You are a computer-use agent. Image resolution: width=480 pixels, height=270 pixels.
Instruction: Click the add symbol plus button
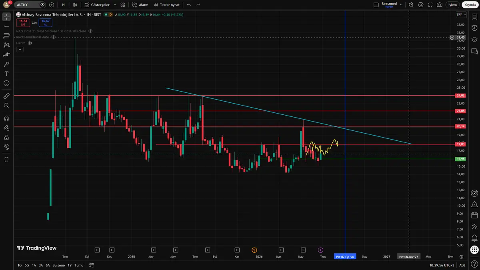coord(52,5)
